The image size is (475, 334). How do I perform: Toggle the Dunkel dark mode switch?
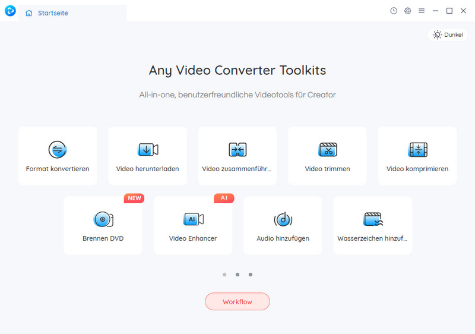448,35
